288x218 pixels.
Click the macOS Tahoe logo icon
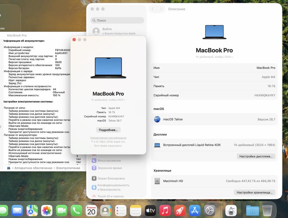(x=157, y=119)
